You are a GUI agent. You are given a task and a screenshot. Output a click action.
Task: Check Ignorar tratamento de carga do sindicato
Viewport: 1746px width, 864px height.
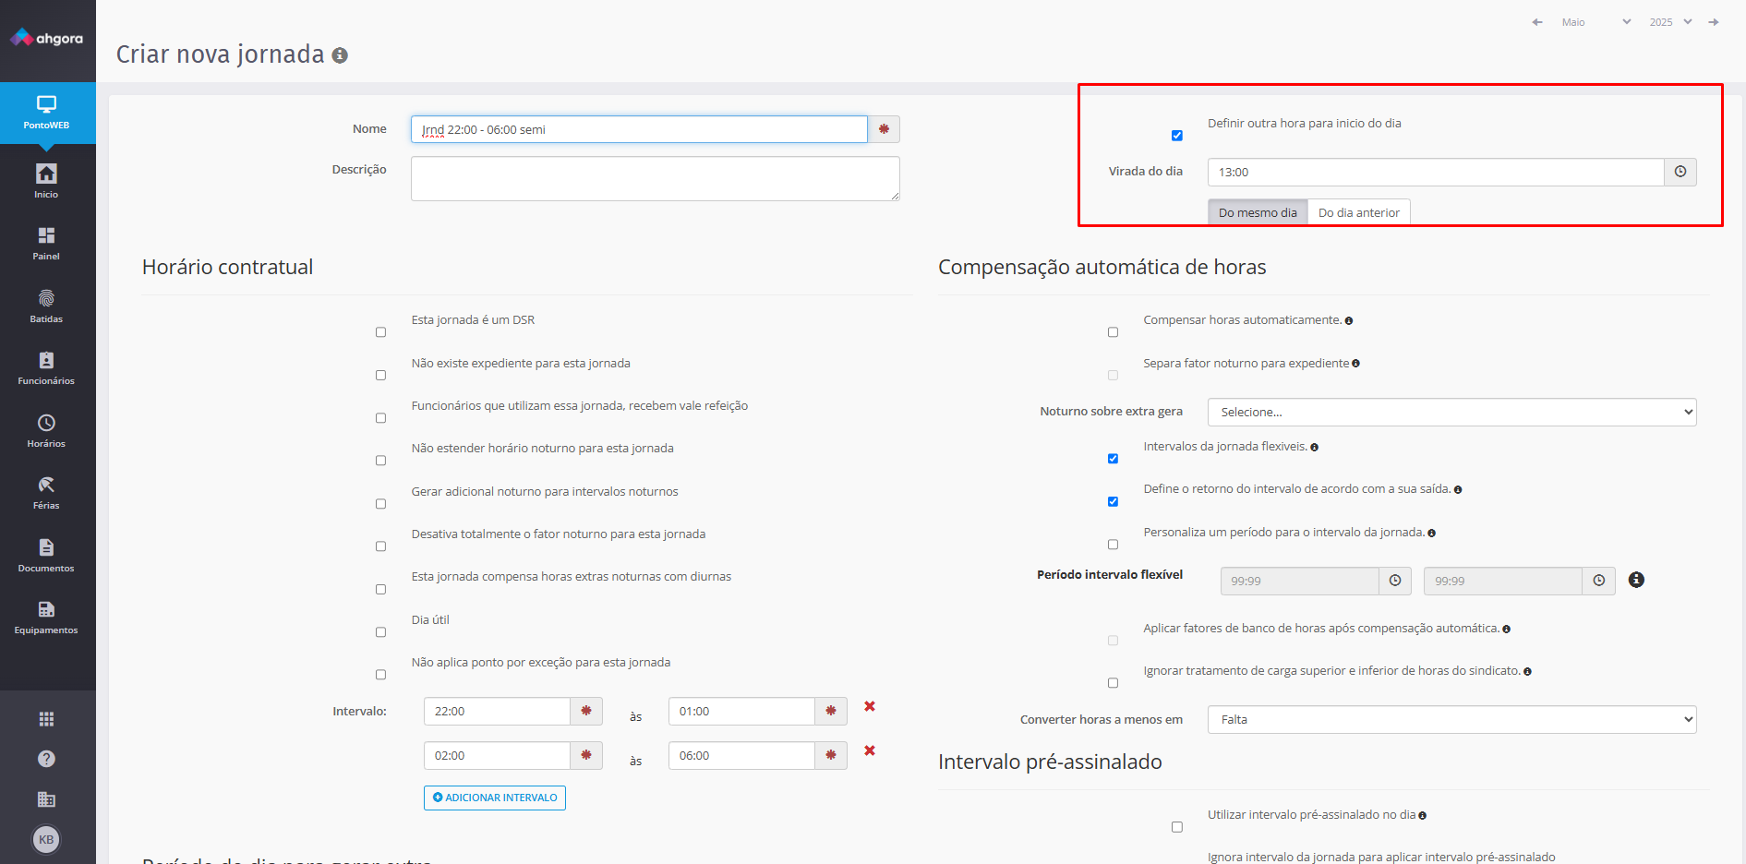pos(1113,683)
